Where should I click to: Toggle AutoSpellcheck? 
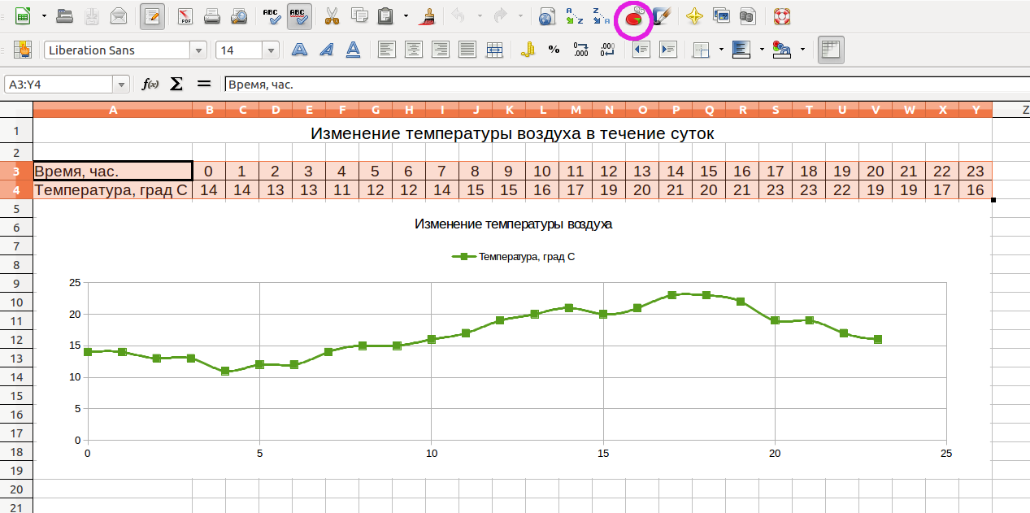tap(299, 15)
